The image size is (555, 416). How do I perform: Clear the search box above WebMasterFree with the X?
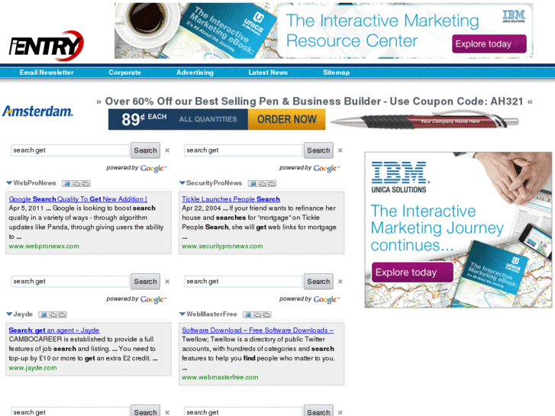click(x=340, y=282)
